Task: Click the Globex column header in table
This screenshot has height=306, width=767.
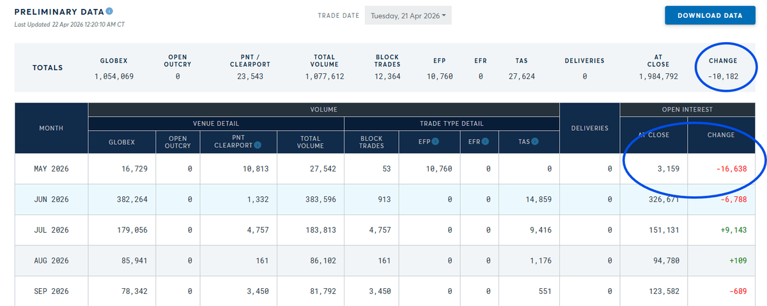Action: point(121,142)
